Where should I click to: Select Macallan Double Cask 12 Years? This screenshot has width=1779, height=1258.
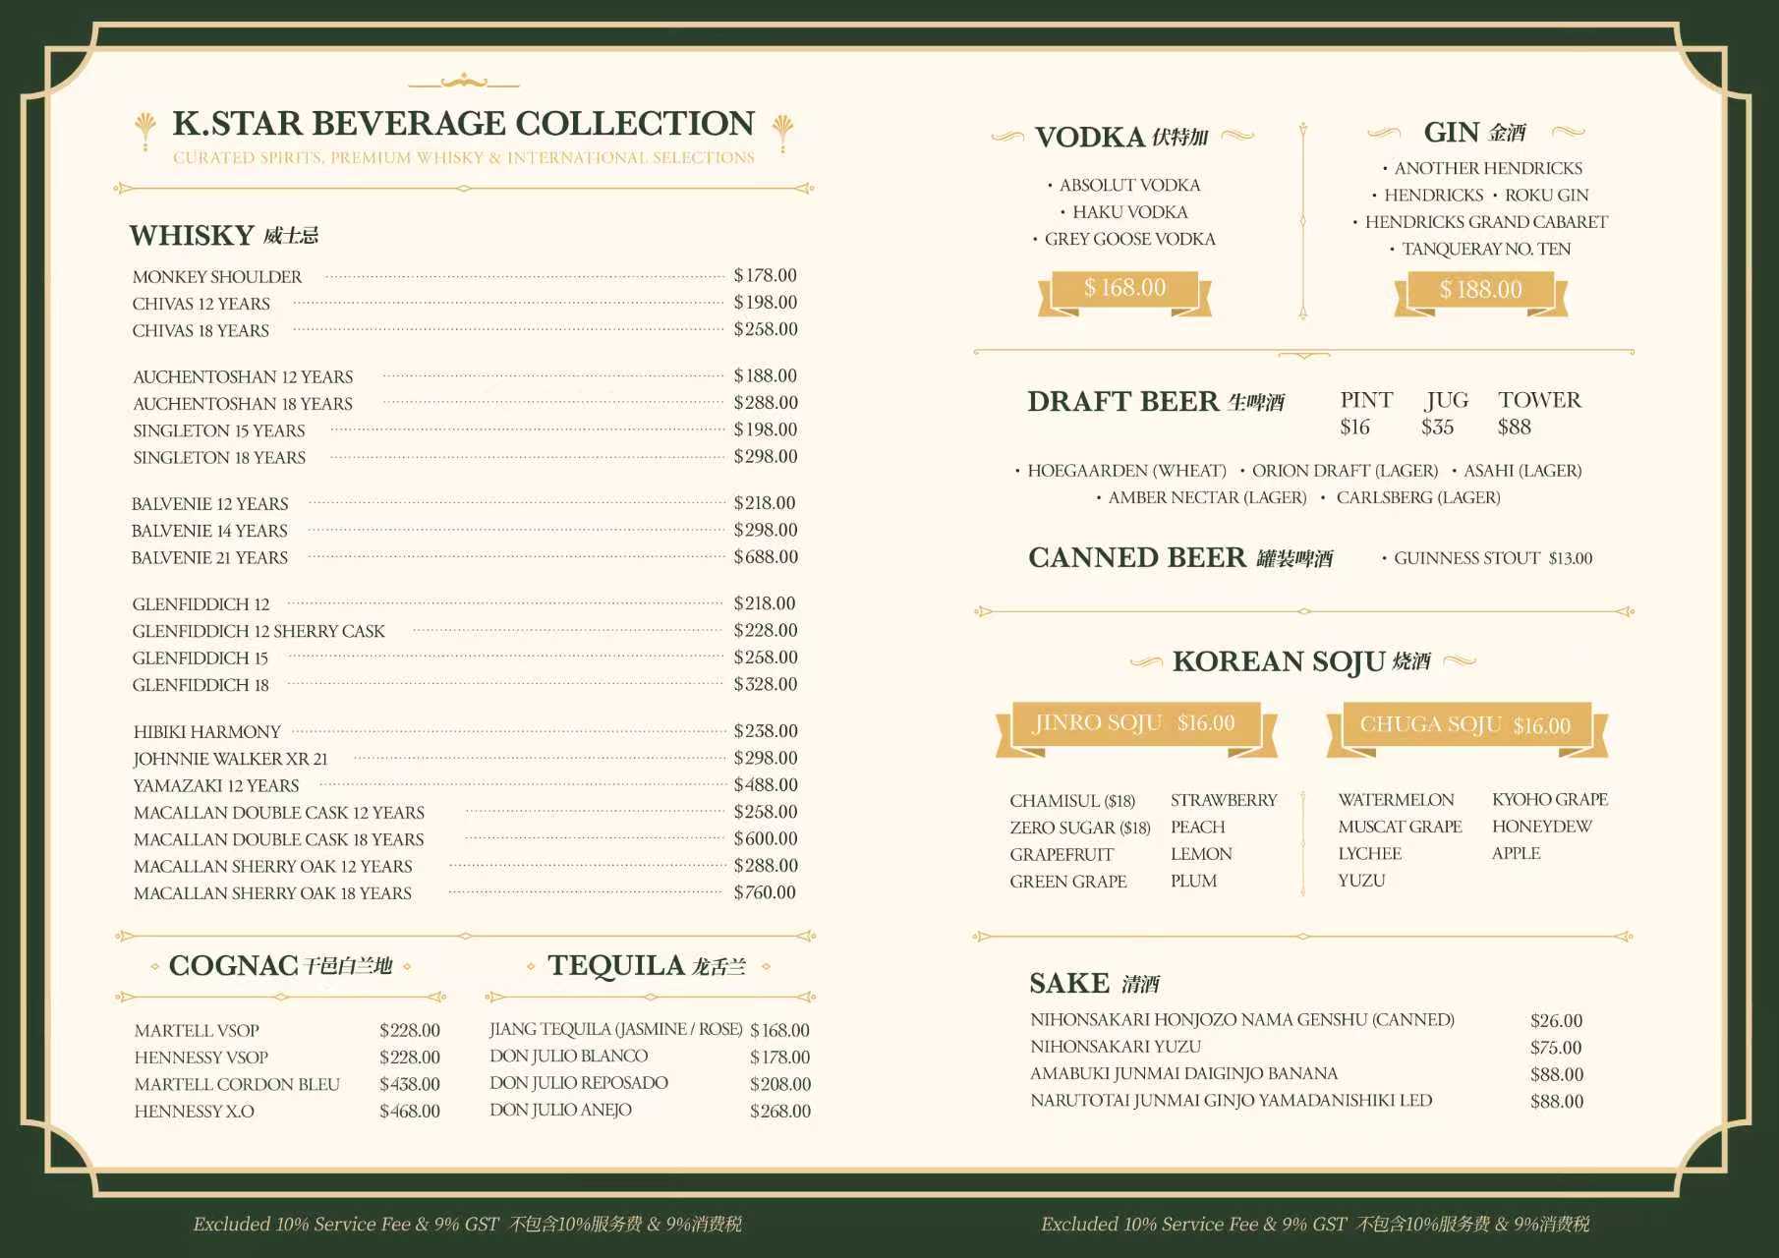(x=279, y=813)
